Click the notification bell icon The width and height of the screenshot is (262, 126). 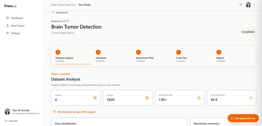pyautogui.click(x=241, y=5)
